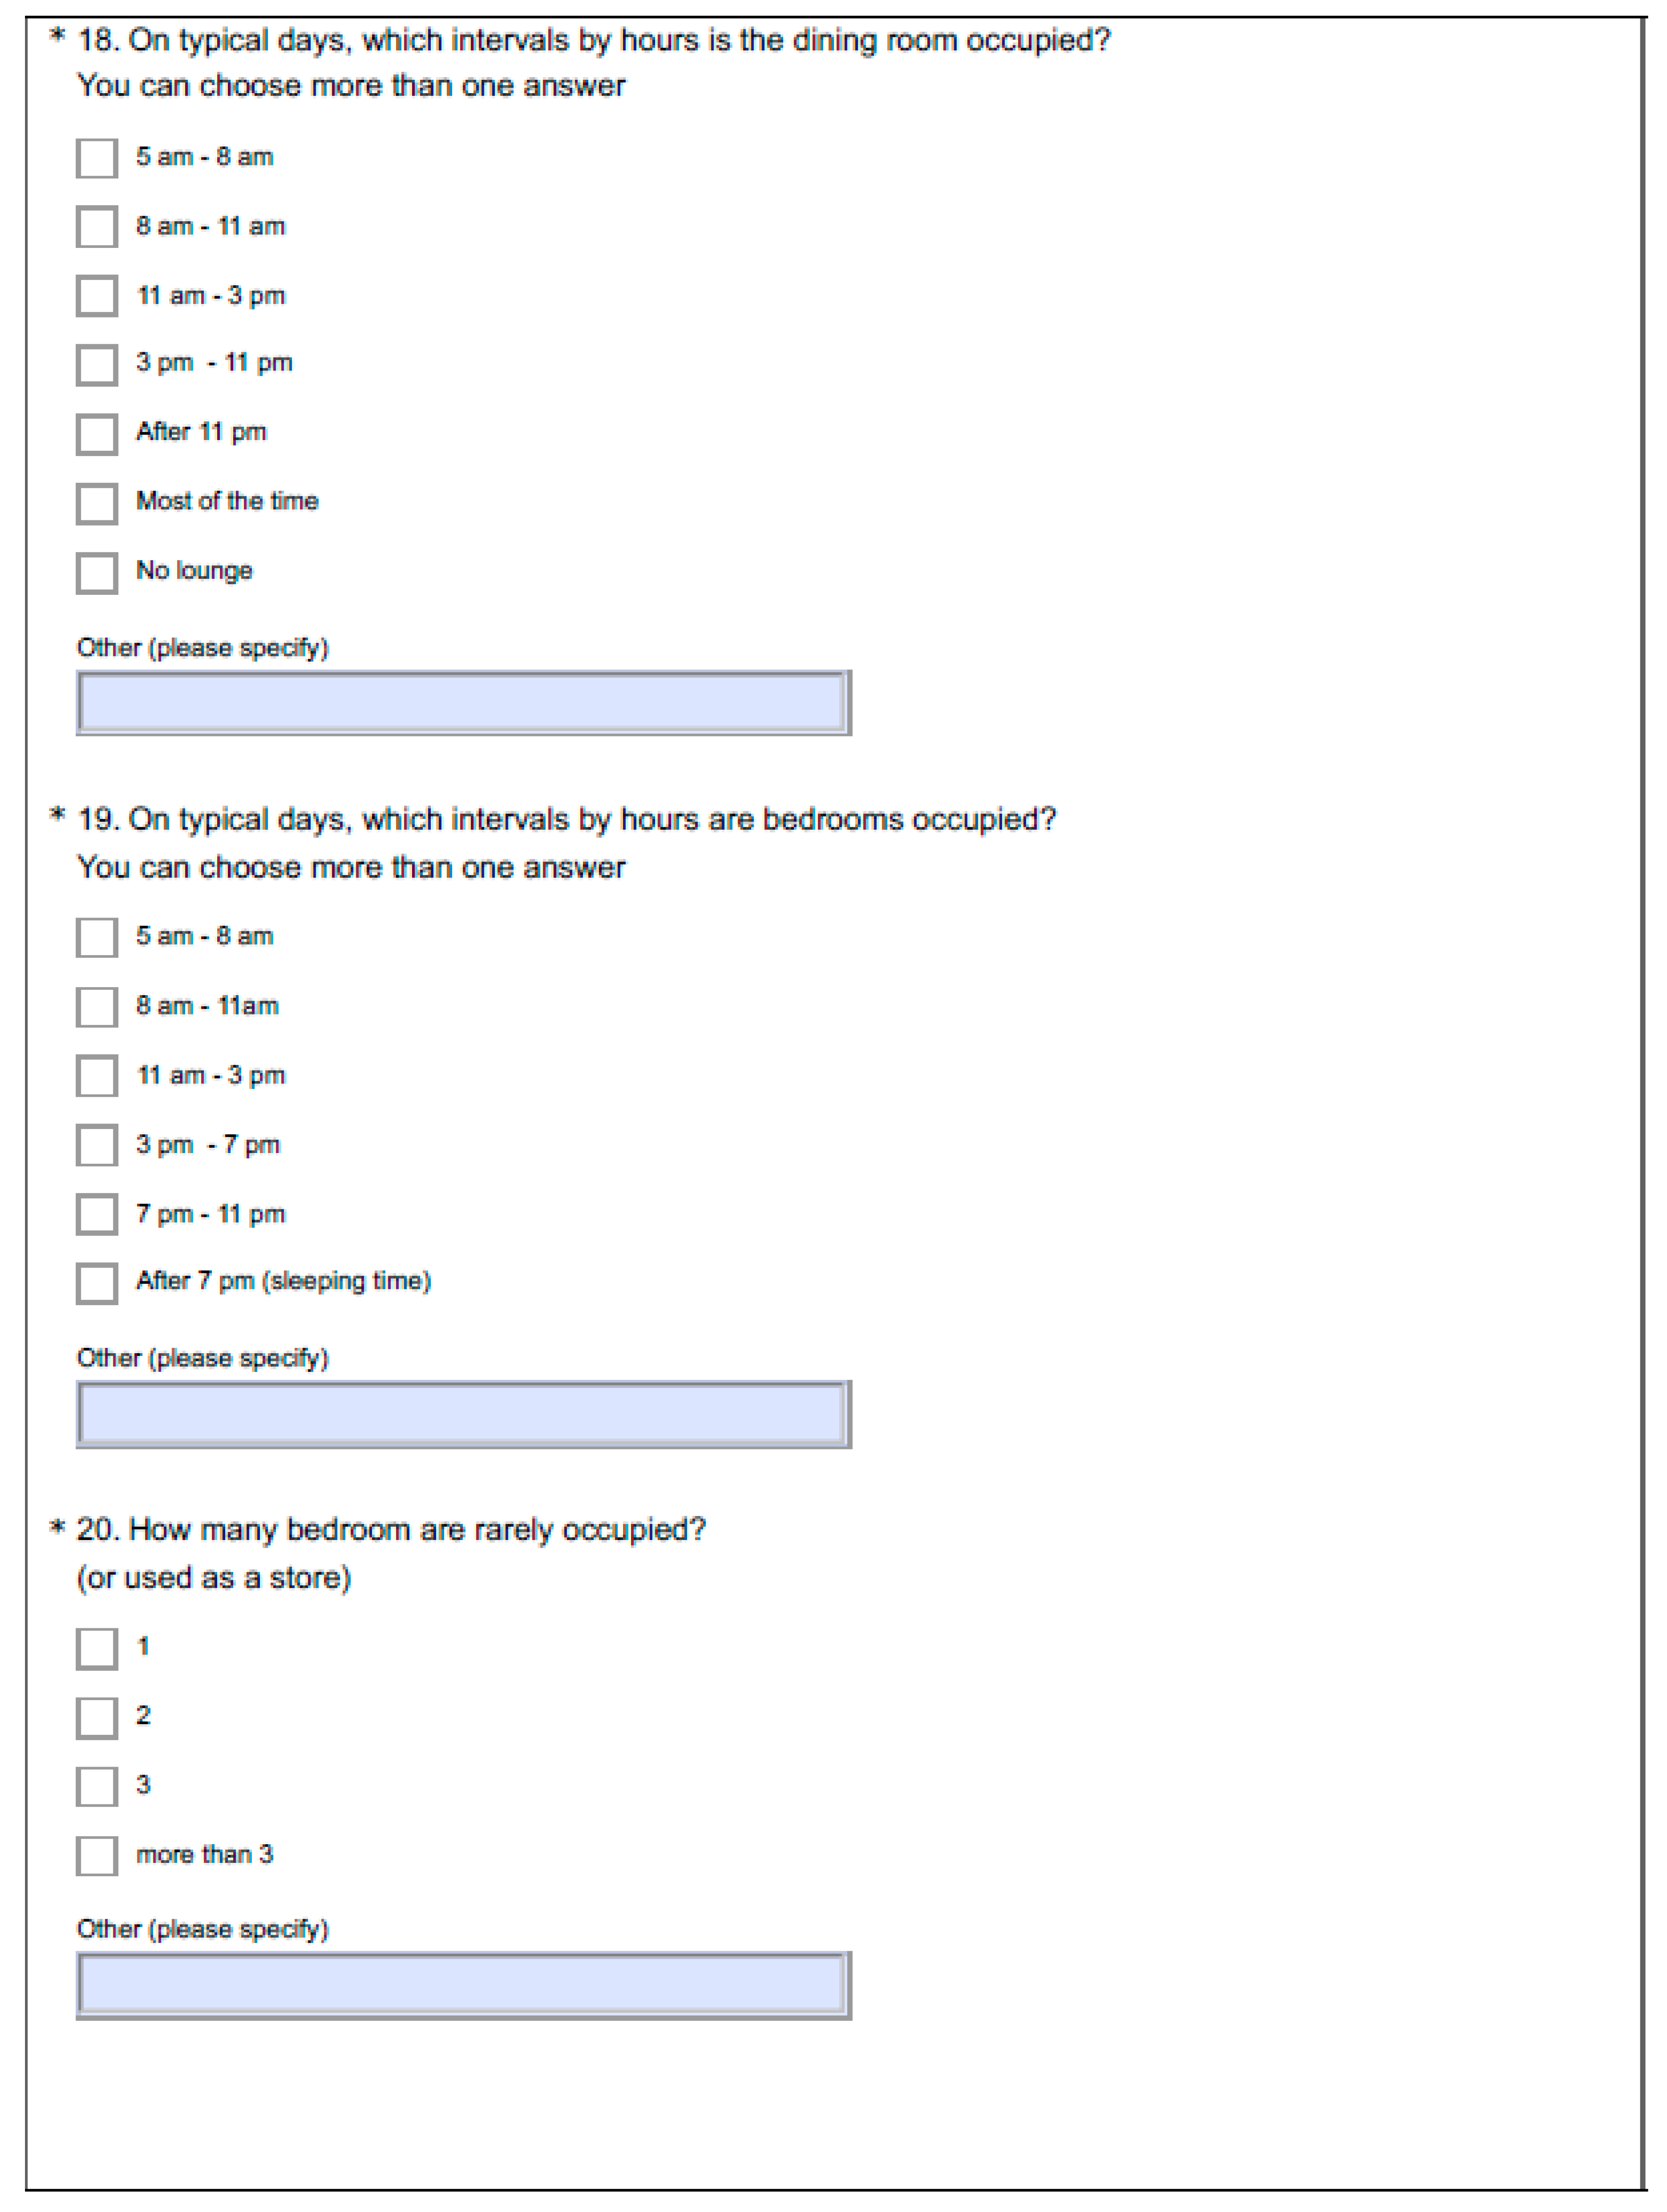
Task: Tick the '8 am - 11am' bedrooms checkbox
Action: [97, 1007]
